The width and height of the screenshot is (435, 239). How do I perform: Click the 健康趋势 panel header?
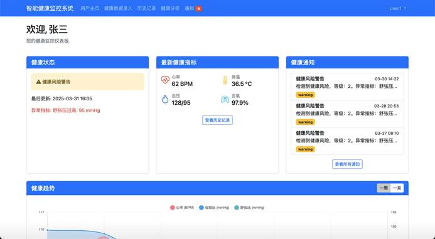[217, 188]
